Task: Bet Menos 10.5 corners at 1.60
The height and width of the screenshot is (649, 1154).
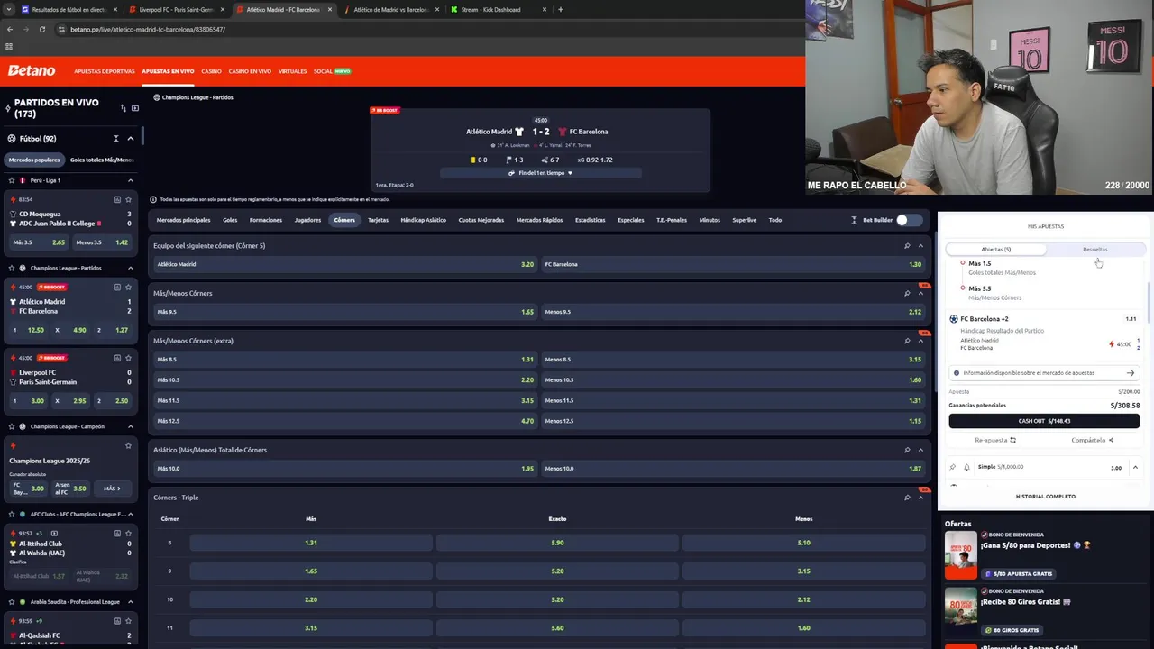Action: coord(733,379)
